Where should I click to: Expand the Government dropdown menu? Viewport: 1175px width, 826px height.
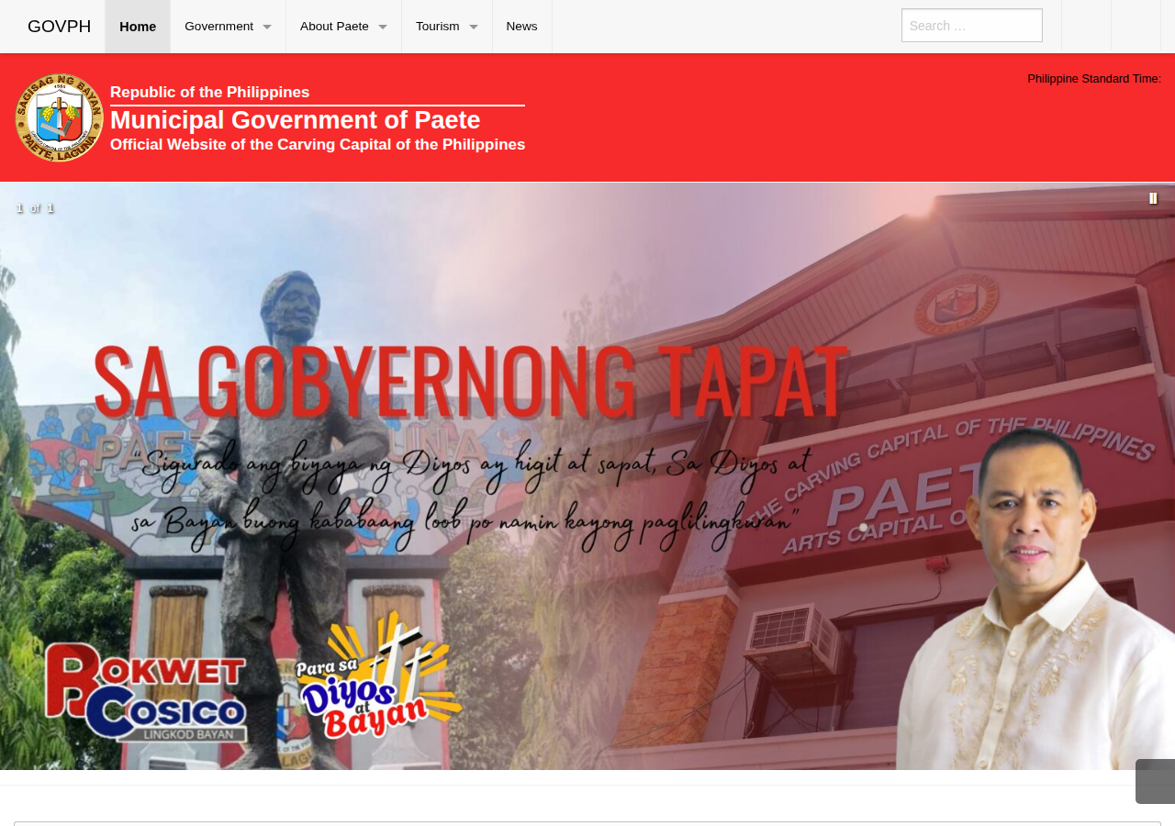228,27
